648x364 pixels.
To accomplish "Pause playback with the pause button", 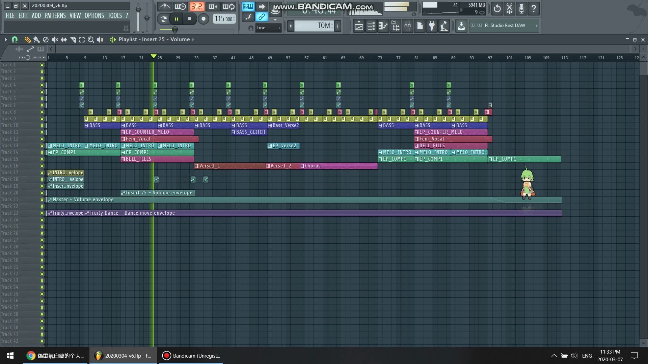I will pyautogui.click(x=176, y=19).
